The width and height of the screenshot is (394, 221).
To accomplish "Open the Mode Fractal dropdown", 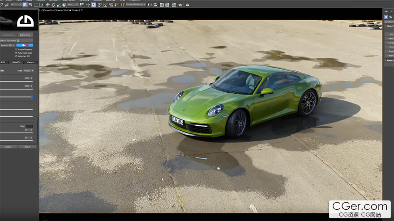I will (28, 71).
